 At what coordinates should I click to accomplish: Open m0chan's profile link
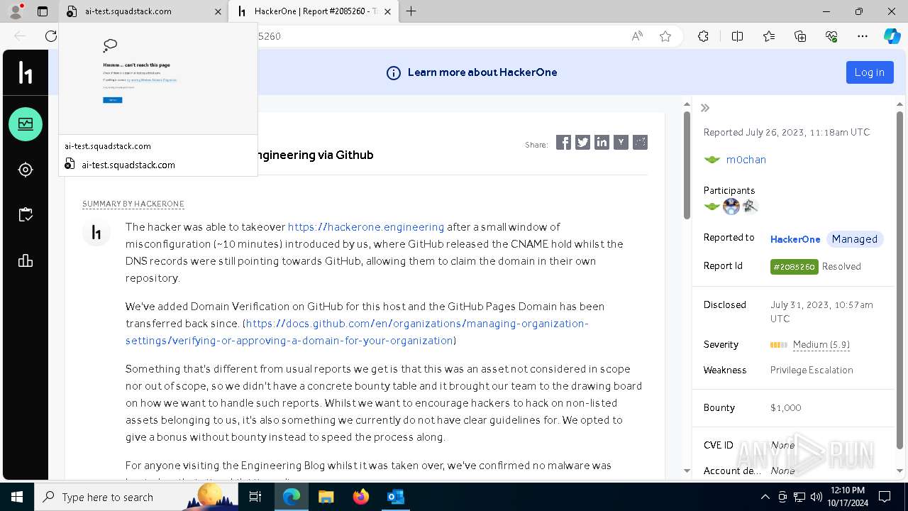click(x=746, y=160)
